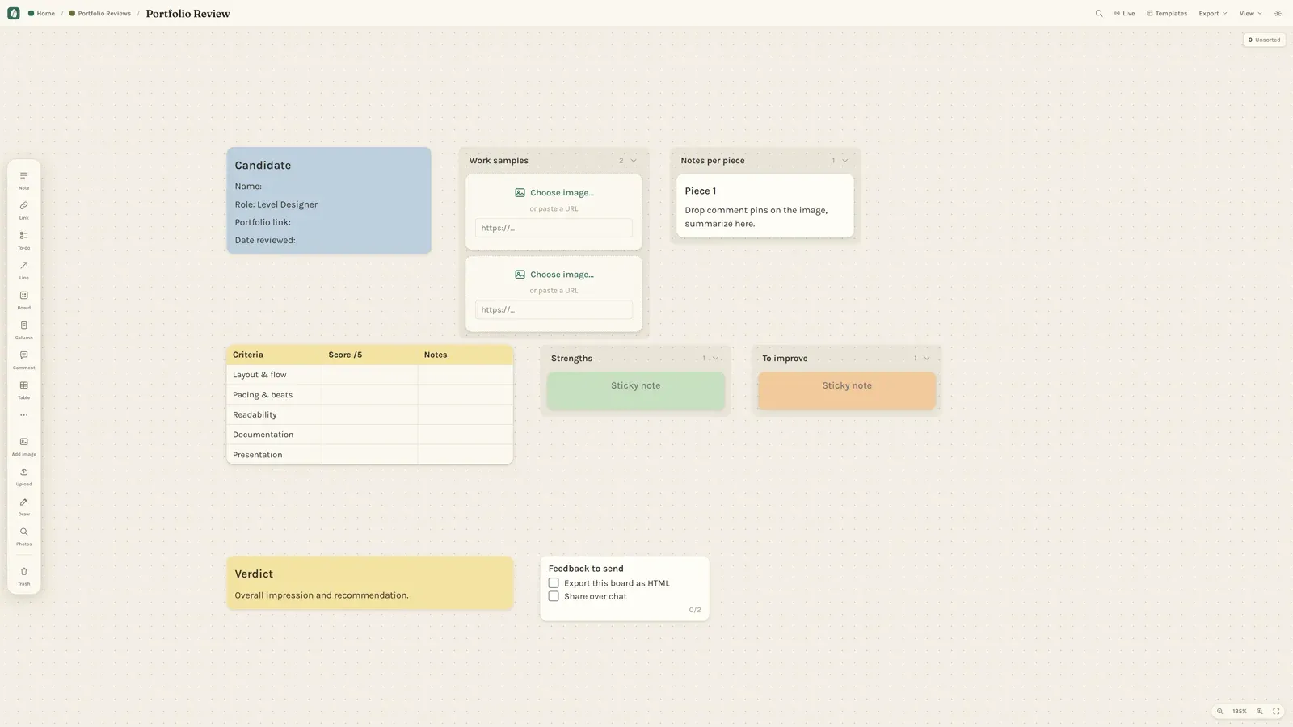Click 'Layout & flow' table cell
Viewport: 1293px width, 727px height.
pos(274,375)
